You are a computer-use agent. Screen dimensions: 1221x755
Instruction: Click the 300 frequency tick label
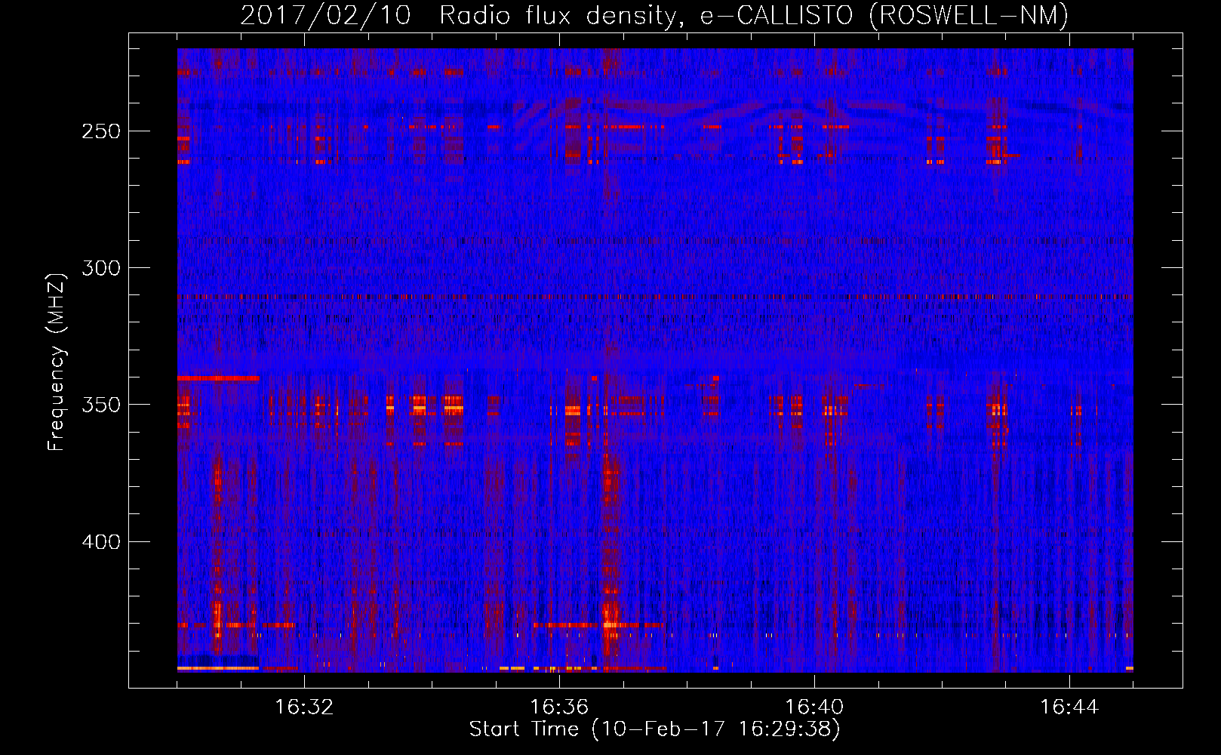tap(101, 268)
